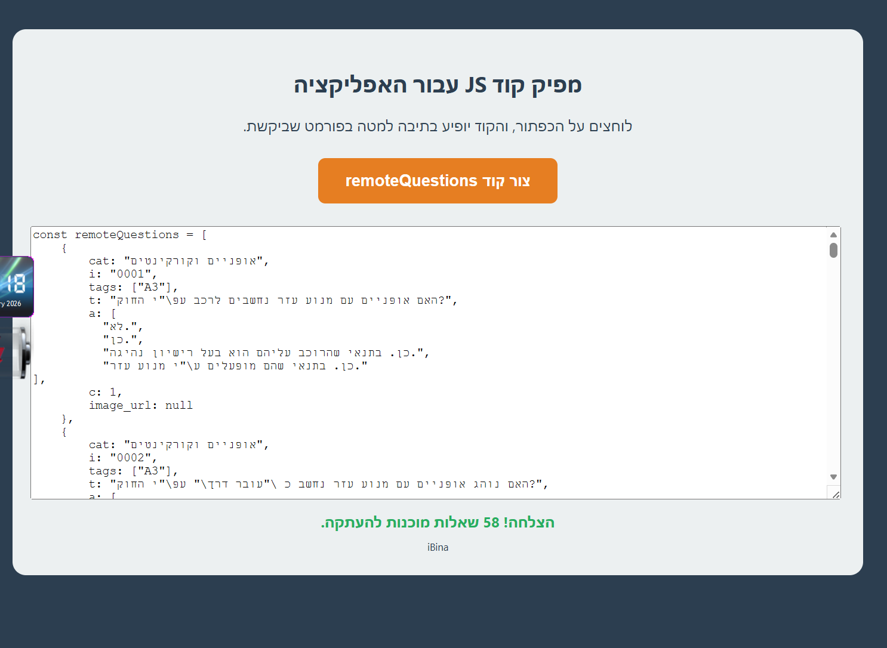Click the first tags: ["A3"] line
The image size is (887, 648).
133,288
